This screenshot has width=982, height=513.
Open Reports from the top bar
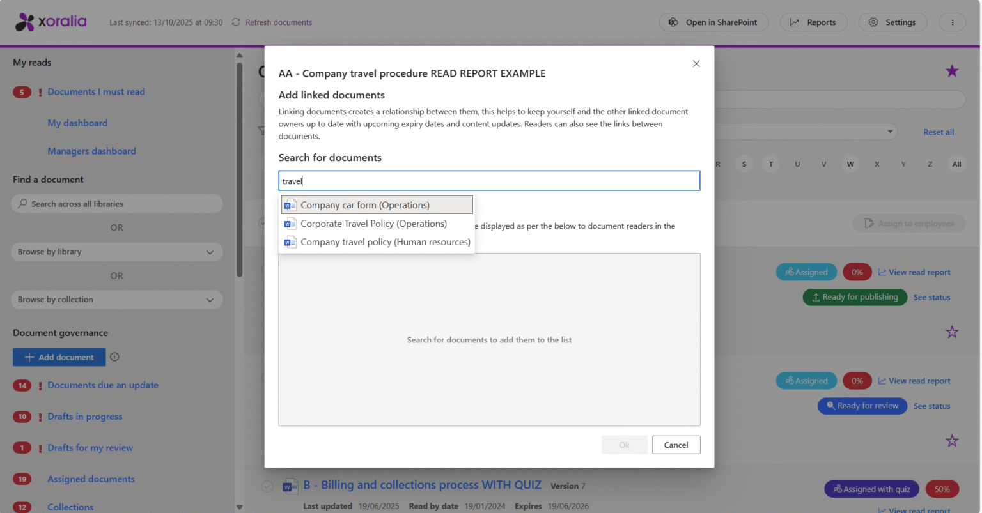(813, 22)
